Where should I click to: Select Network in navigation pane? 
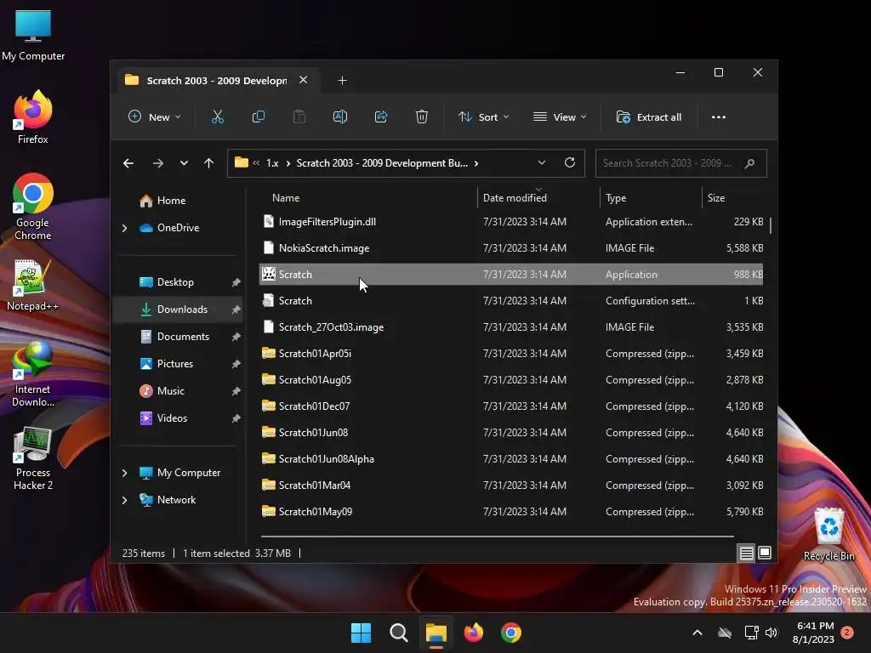(x=176, y=500)
